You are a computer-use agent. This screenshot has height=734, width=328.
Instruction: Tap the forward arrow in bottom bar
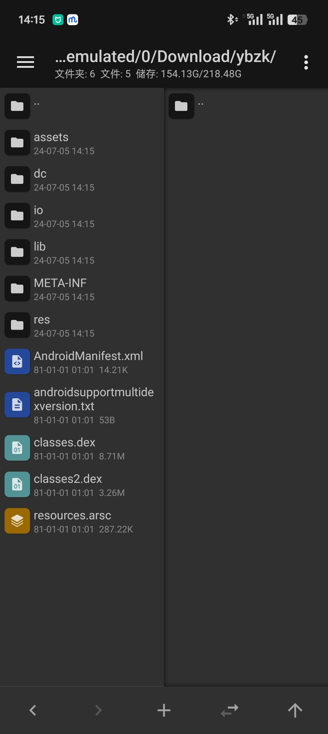point(98,710)
